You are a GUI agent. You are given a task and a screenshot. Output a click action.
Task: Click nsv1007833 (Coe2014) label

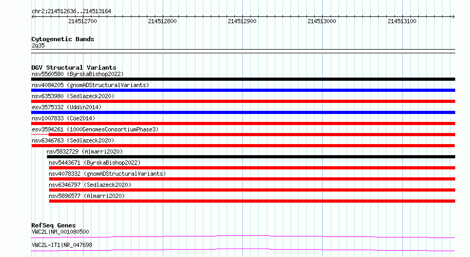pyautogui.click(x=63, y=118)
